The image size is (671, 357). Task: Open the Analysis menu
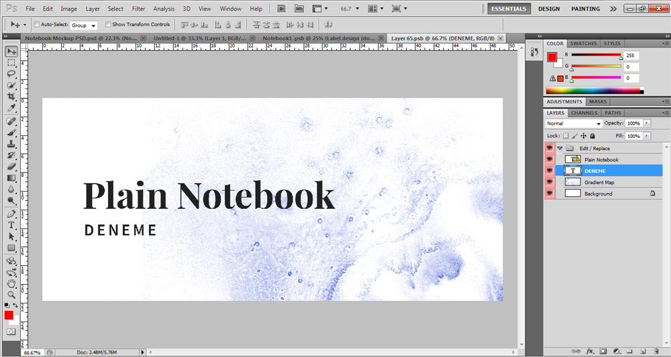pyautogui.click(x=164, y=9)
